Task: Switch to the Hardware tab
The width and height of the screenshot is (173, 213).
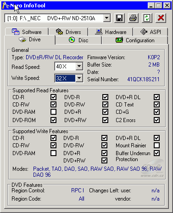Action: (111, 32)
